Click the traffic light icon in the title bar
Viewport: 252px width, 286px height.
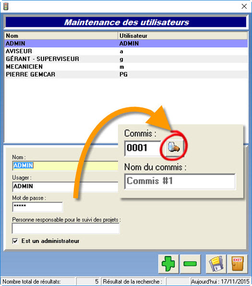point(6,6)
